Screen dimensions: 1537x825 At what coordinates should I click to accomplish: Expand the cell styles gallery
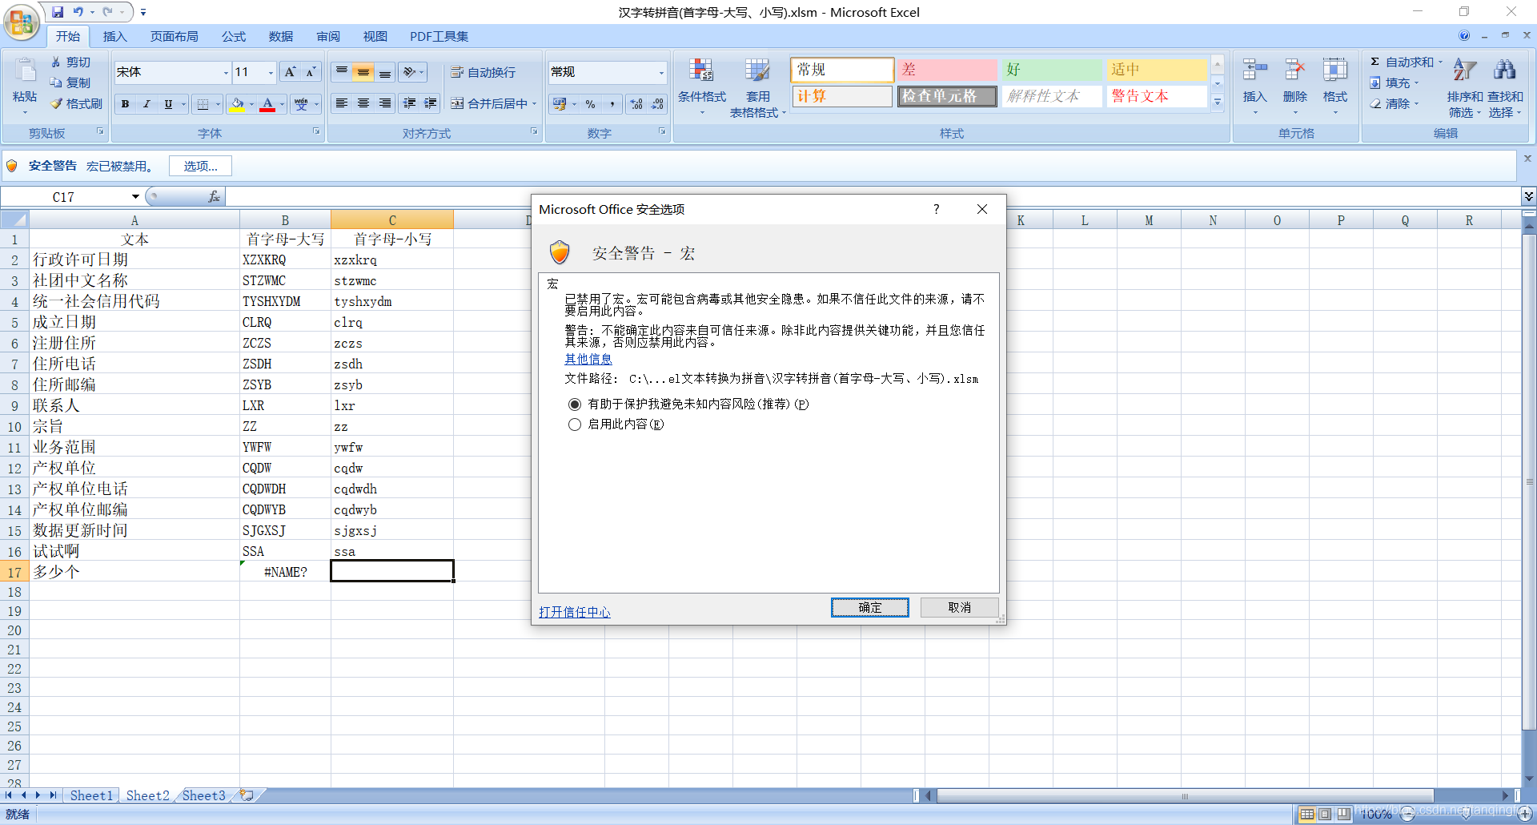pos(1218,103)
